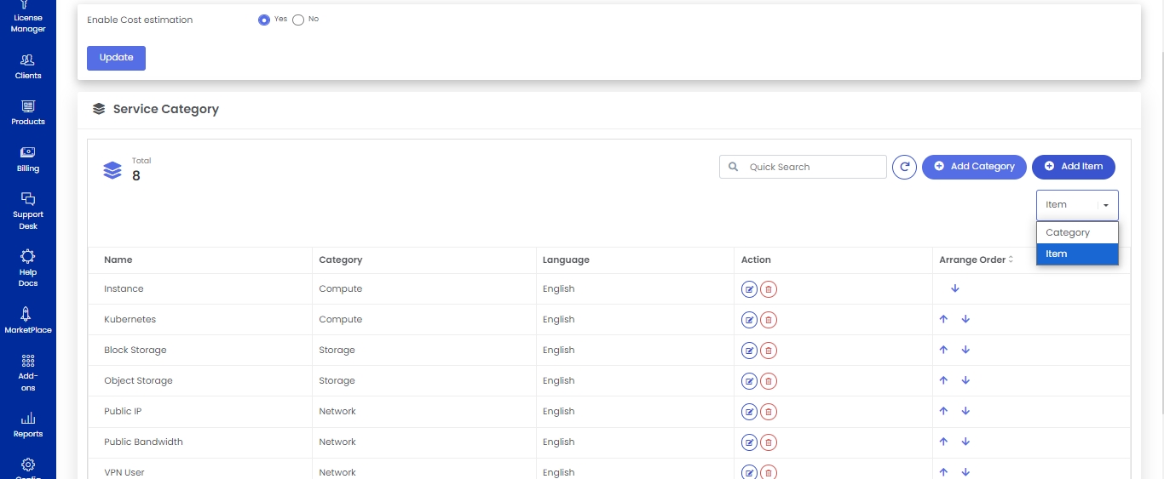Choose Item from the dropdown list

[x=1077, y=254]
